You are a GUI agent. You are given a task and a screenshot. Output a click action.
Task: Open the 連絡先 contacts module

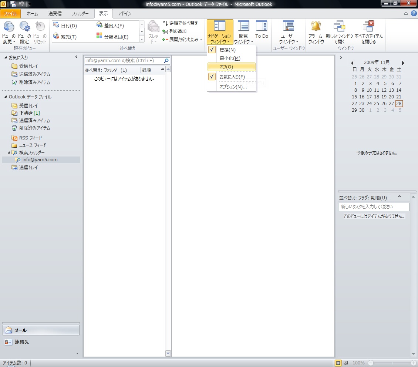point(41,342)
